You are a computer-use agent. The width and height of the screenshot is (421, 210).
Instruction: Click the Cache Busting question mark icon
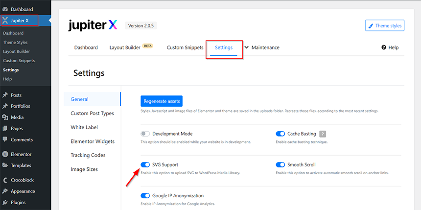tap(323, 134)
